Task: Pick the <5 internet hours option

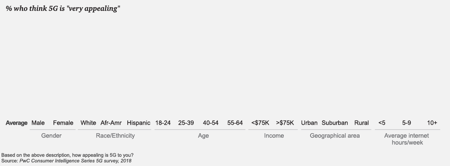Action: (382, 123)
